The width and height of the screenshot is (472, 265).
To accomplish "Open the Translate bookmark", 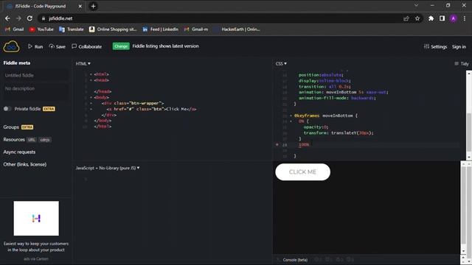I will click(x=72, y=29).
